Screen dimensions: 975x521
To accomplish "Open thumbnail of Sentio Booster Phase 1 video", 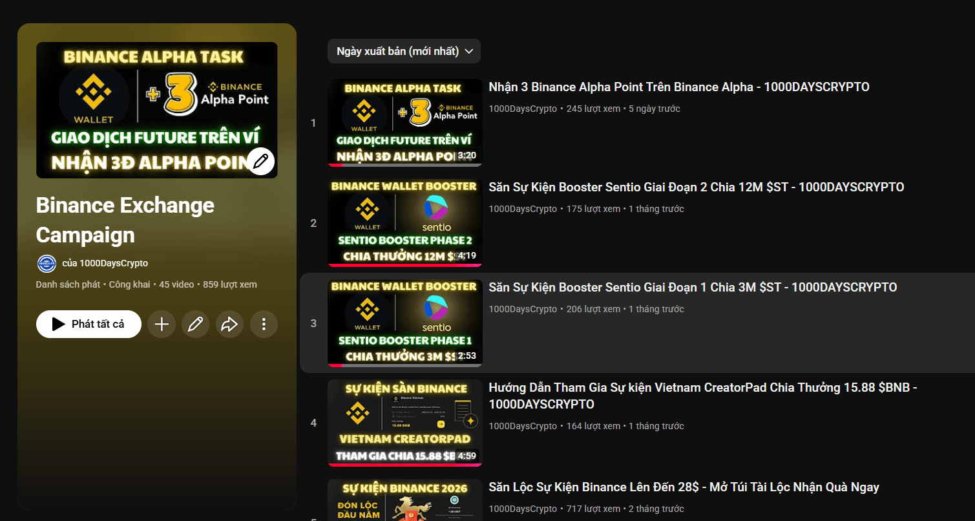I will (x=405, y=323).
